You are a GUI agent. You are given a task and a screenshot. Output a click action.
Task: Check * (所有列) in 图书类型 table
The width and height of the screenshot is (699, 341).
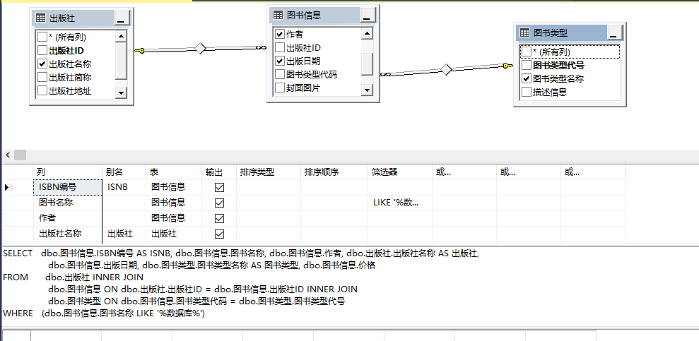point(527,52)
